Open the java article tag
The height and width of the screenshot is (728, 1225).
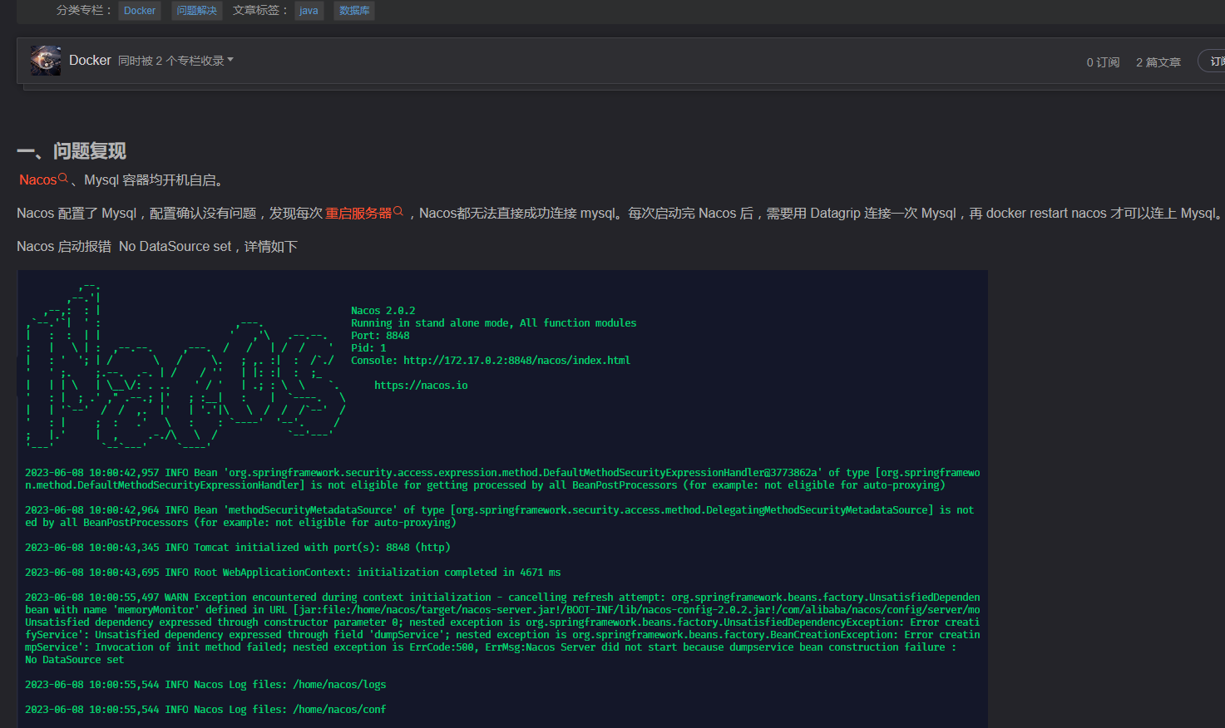click(309, 11)
